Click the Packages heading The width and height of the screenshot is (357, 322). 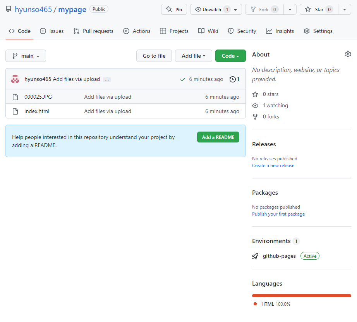point(265,193)
